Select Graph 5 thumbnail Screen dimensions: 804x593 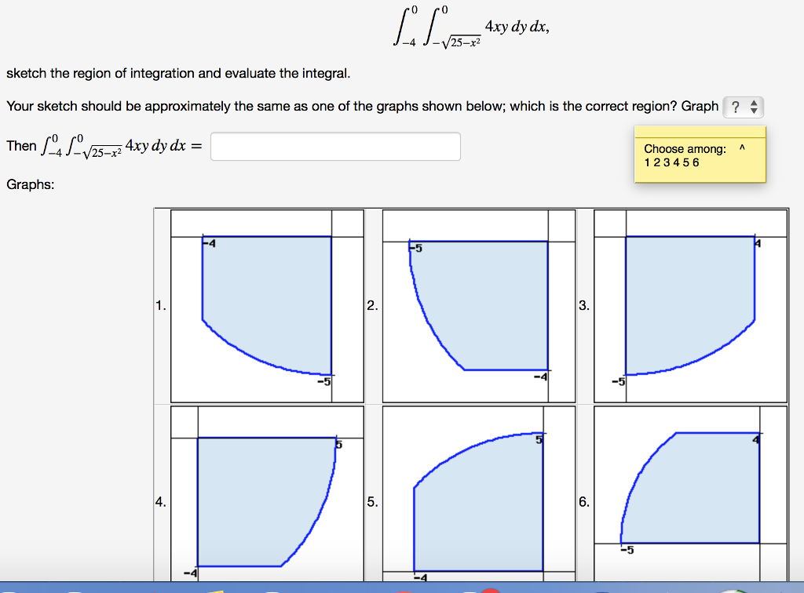(x=479, y=494)
